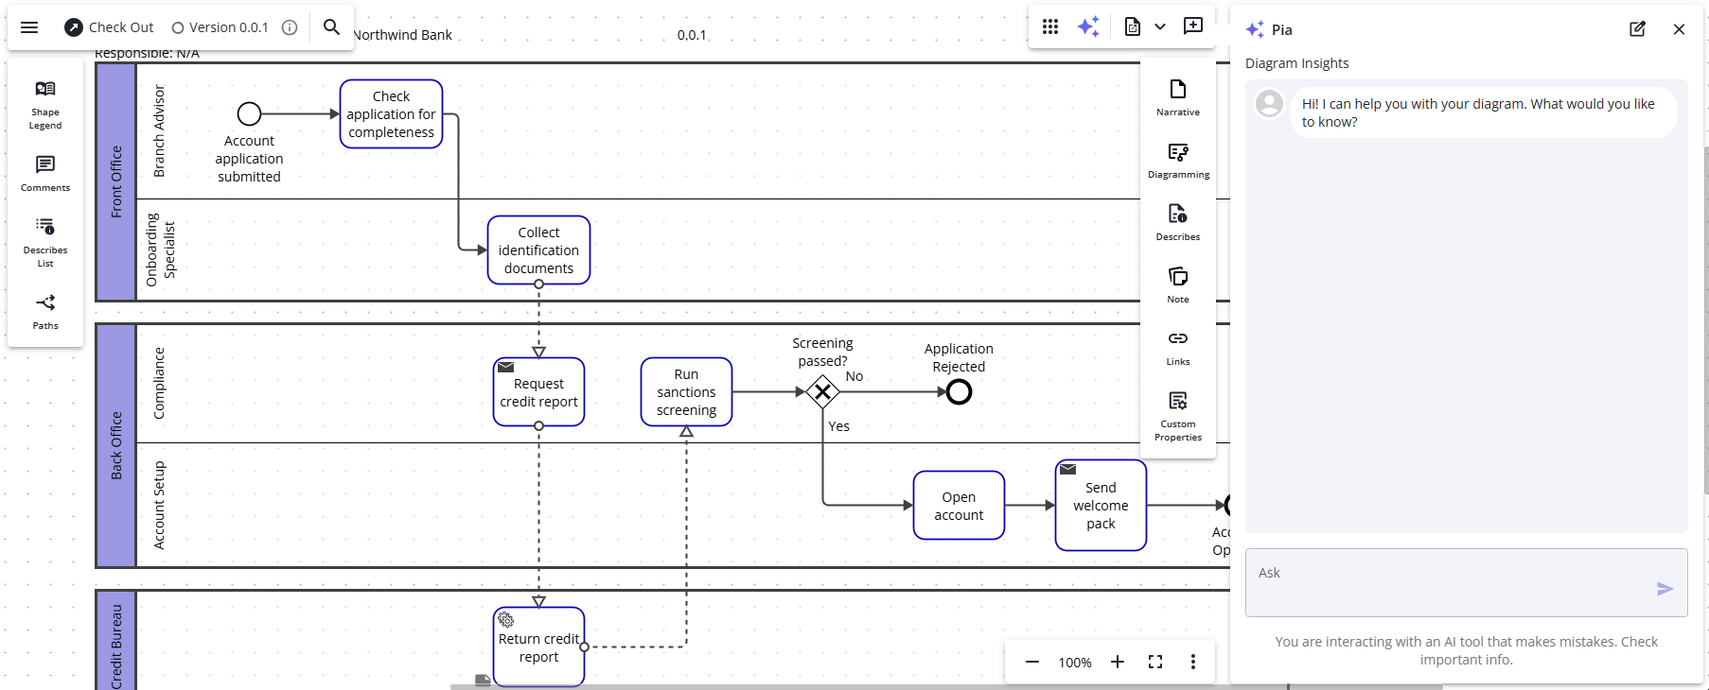Viewport: 1709px width, 690px height.
Task: Open the Version 0.0.1 info icon
Action: pyautogui.click(x=290, y=27)
